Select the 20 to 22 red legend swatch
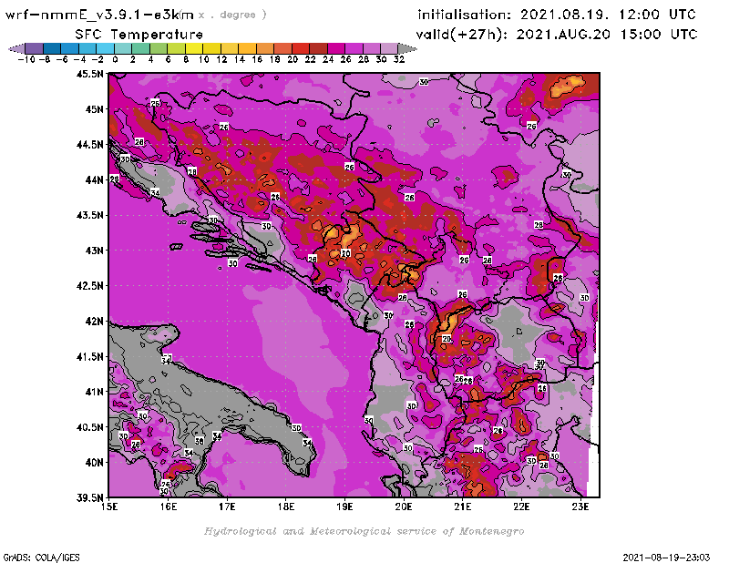 pyautogui.click(x=301, y=48)
